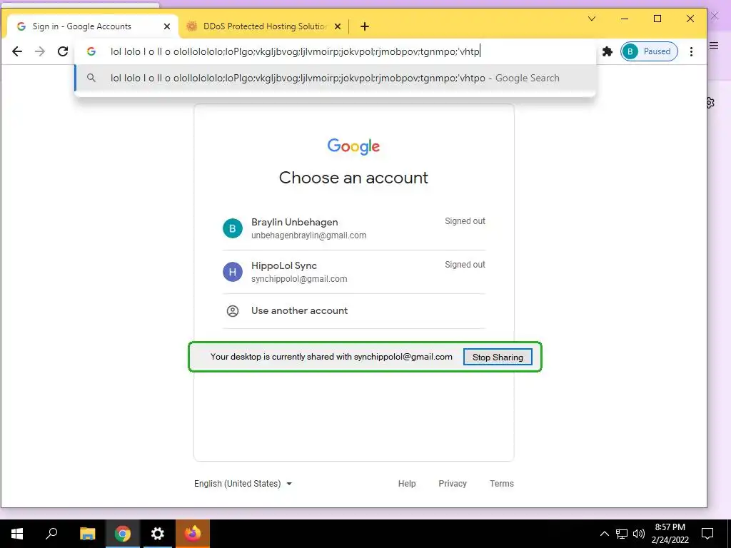731x548 pixels.
Task: Choose the HippoLol Sync account
Action: tap(354, 272)
